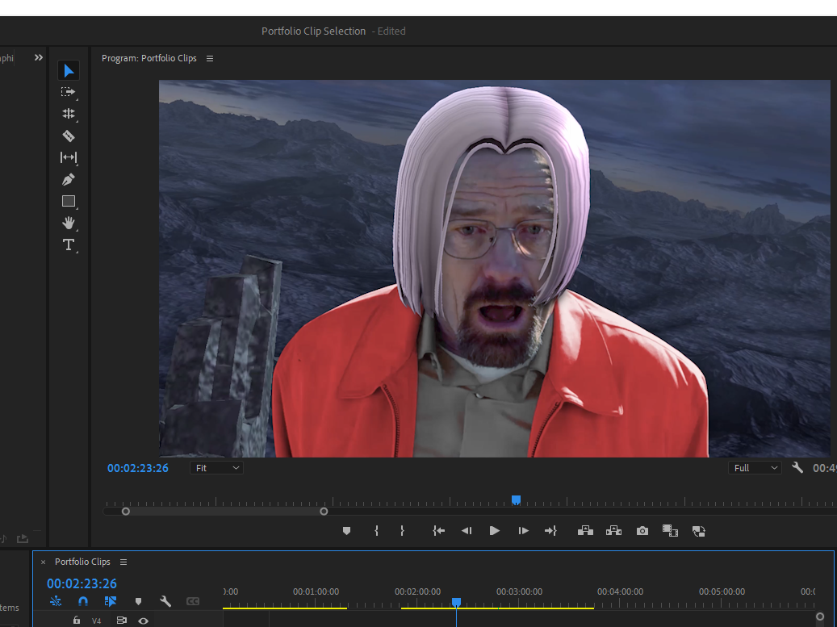Image resolution: width=837 pixels, height=627 pixels.
Task: Select the Portfolio Clips timeline tab
Action: tap(82, 562)
